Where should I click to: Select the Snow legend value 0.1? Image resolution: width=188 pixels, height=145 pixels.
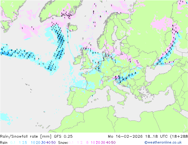click(71, 143)
